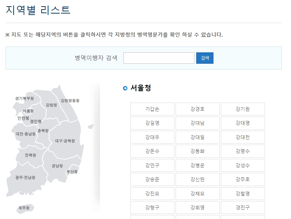This screenshot has height=219, width=291.
Task: Open the 강대우 name entry
Action: [152, 137]
